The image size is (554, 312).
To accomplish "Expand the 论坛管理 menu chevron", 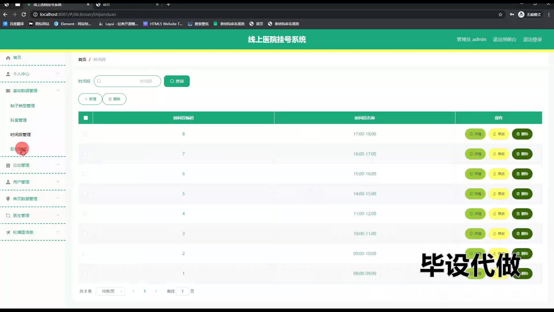I will pos(58,165).
